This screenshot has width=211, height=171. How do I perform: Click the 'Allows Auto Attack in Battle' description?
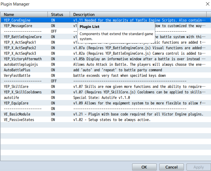pyautogui.click(x=139, y=64)
